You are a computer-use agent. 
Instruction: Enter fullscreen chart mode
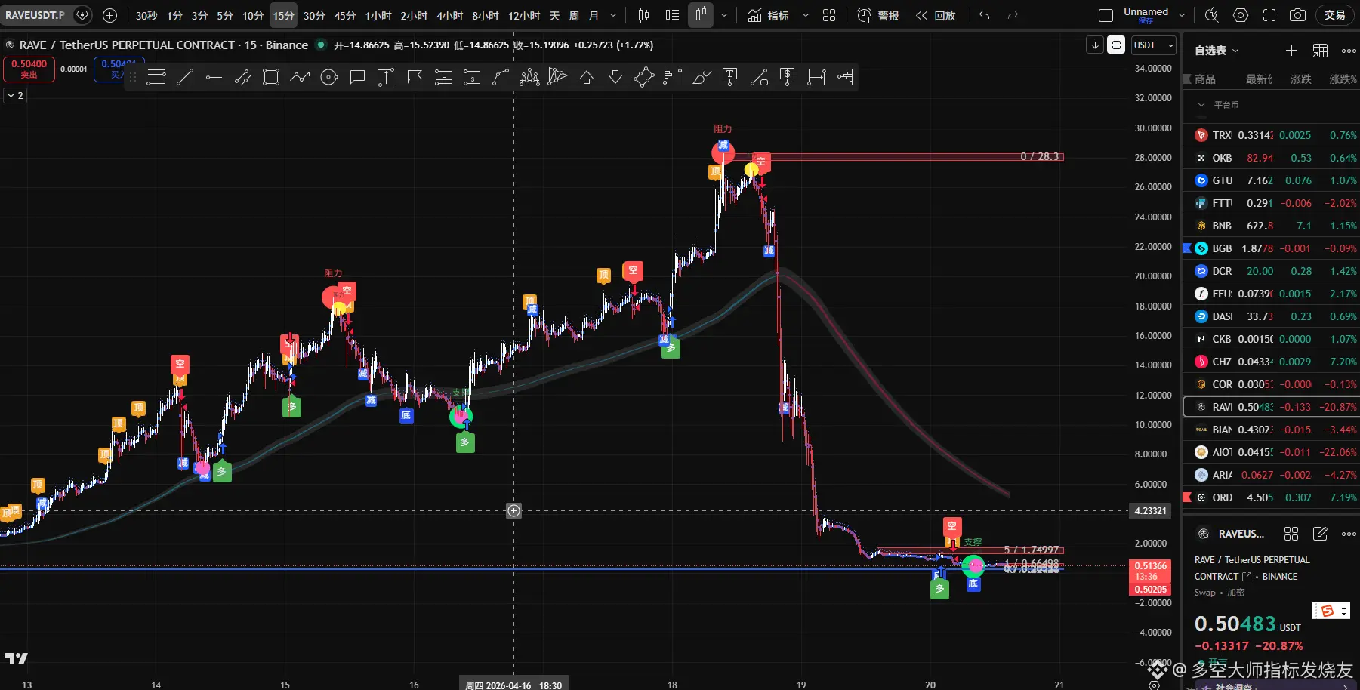coord(1269,15)
